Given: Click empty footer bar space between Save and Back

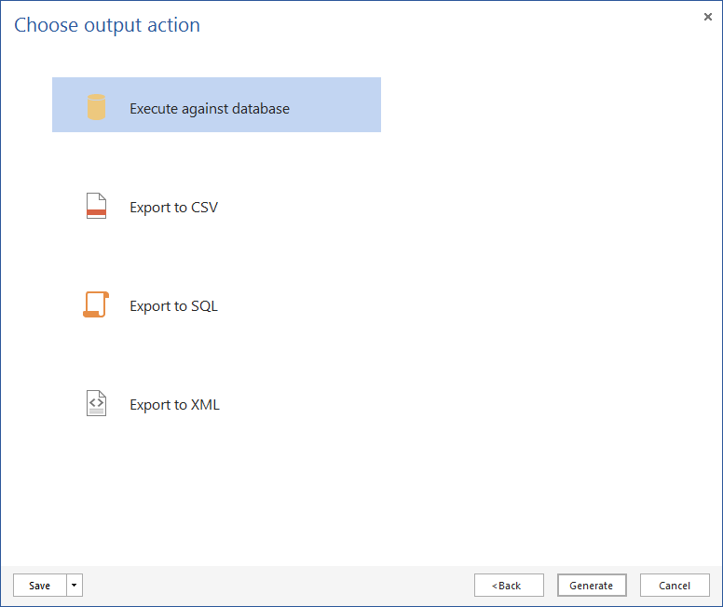Looking at the screenshot, I should coord(278,586).
